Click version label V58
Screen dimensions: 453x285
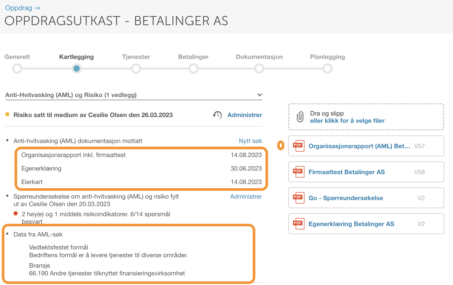coord(419,172)
